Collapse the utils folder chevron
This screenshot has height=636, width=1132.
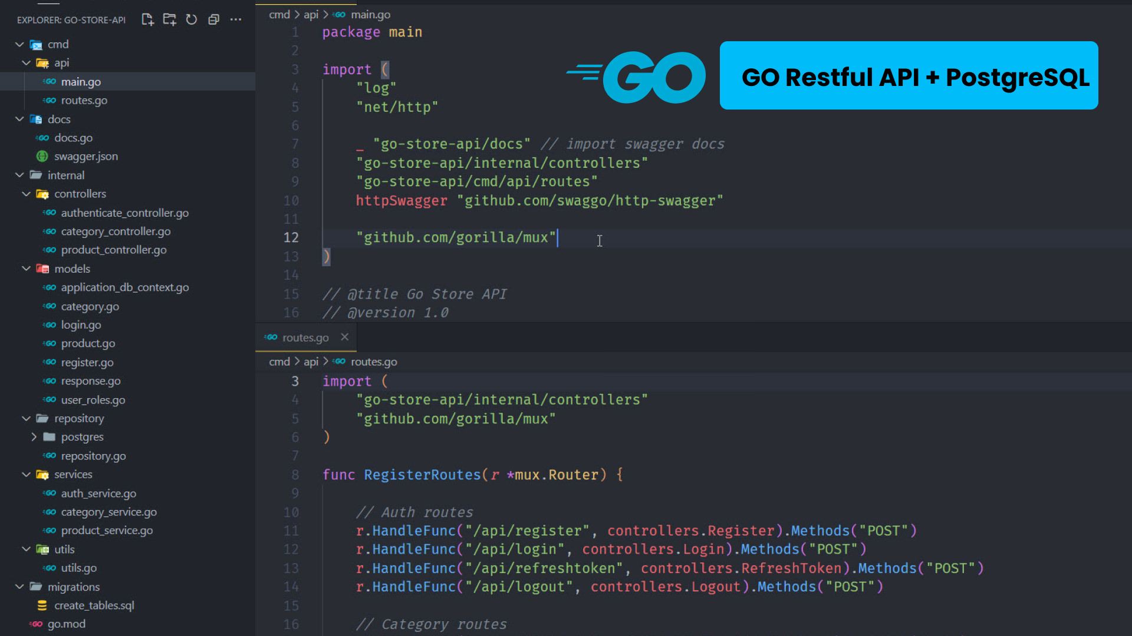click(26, 549)
